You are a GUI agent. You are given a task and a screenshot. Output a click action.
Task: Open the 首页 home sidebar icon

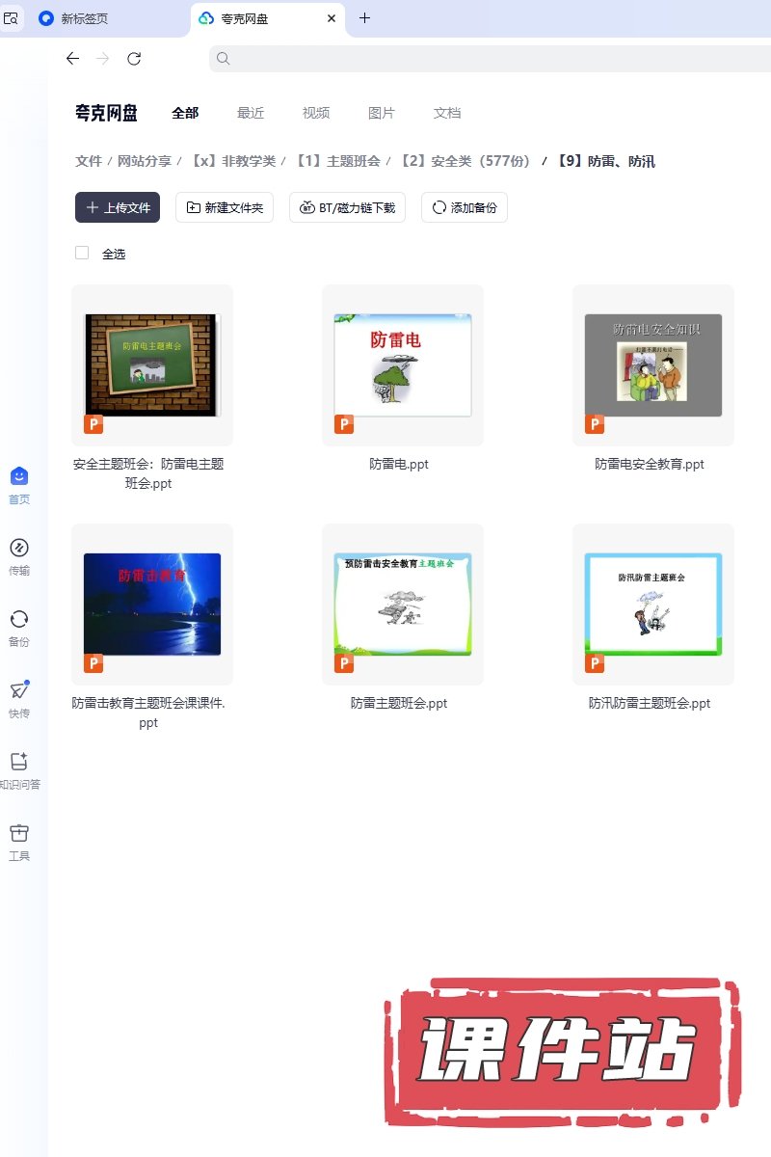click(x=19, y=476)
